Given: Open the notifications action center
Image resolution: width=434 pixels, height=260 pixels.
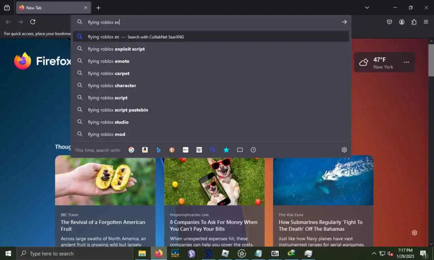Looking at the screenshot, I should (x=423, y=254).
